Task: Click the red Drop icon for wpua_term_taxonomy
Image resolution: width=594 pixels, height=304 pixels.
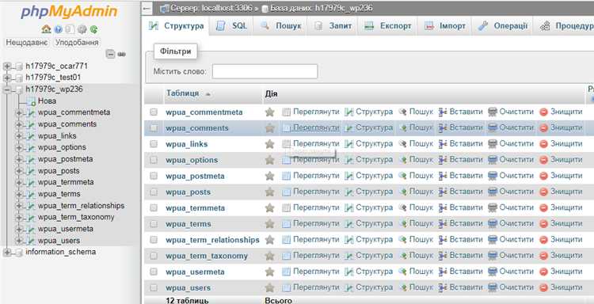Action: coord(543,256)
